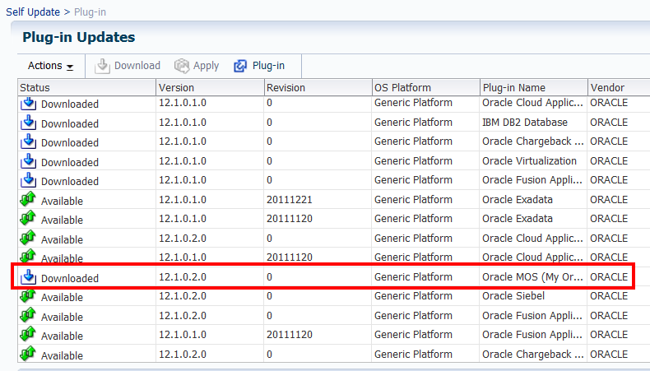Select the Oracle Siebel plug-in name cell
This screenshot has width=650, height=371.
point(513,296)
